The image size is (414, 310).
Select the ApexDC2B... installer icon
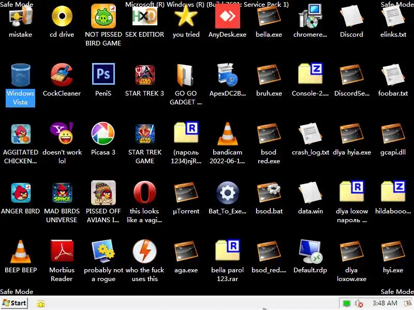point(227,75)
